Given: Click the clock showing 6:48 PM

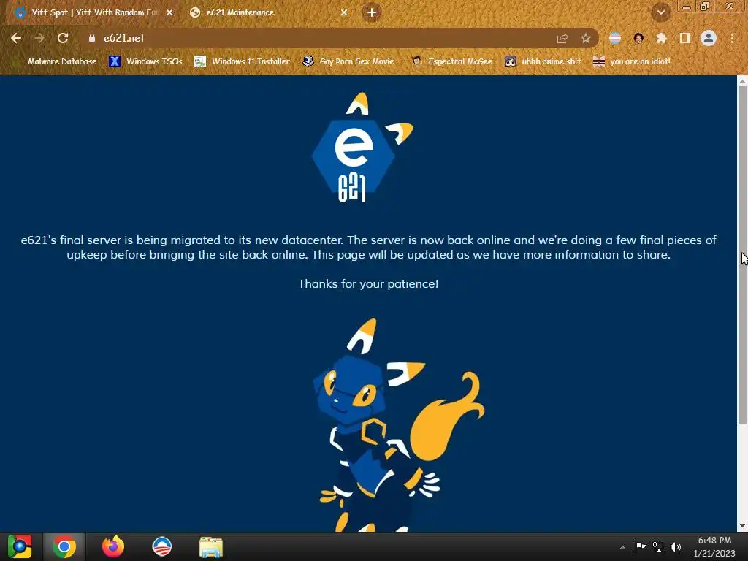Looking at the screenshot, I should tap(714, 546).
